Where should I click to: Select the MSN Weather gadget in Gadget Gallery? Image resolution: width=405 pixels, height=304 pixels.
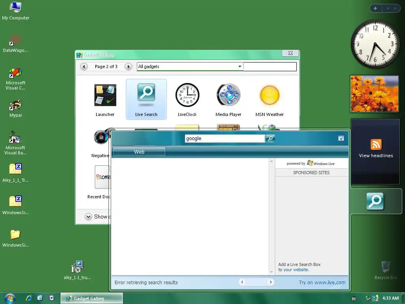click(269, 100)
